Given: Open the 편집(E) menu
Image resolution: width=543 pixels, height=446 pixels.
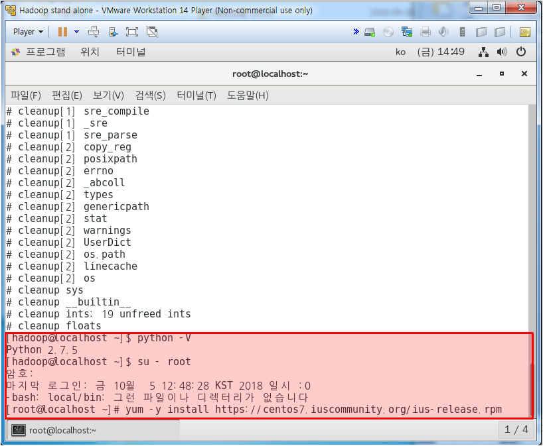Looking at the screenshot, I should [x=67, y=95].
